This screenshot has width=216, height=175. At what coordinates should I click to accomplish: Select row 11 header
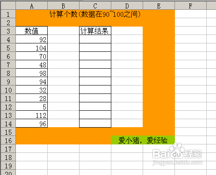[x=8, y=98]
